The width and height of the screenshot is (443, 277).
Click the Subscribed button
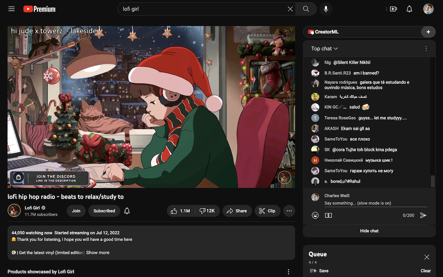[x=104, y=211]
